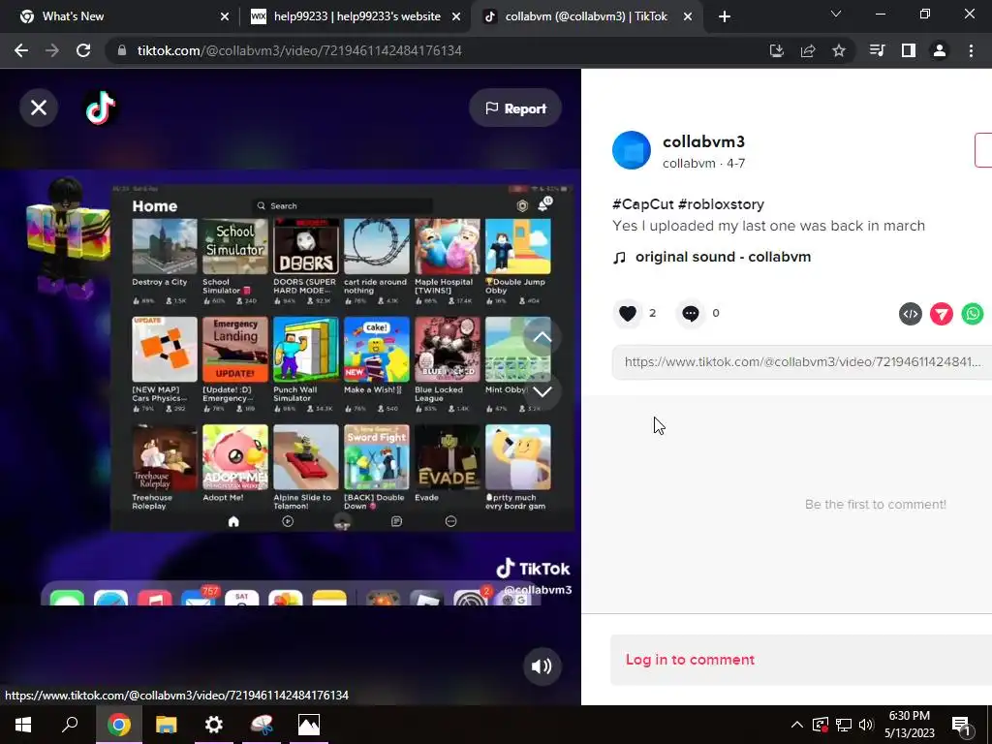Click the Chrome taskbar icon

(x=118, y=725)
